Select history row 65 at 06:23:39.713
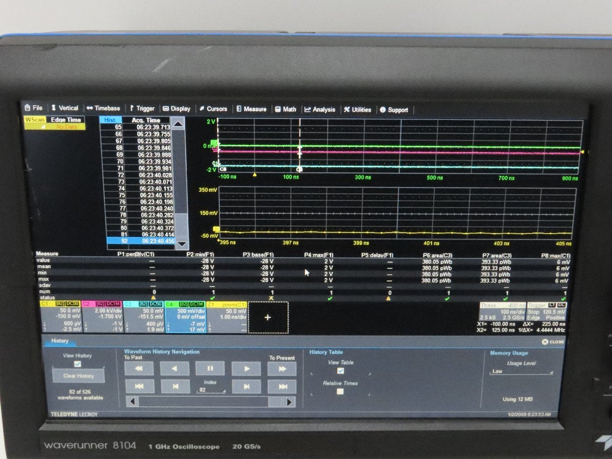Viewport: 612px width, 459px height. 135,127
